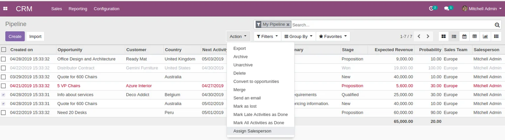Choose Archive from Action menu
The height and width of the screenshot is (140, 505).
pyautogui.click(x=261, y=57)
